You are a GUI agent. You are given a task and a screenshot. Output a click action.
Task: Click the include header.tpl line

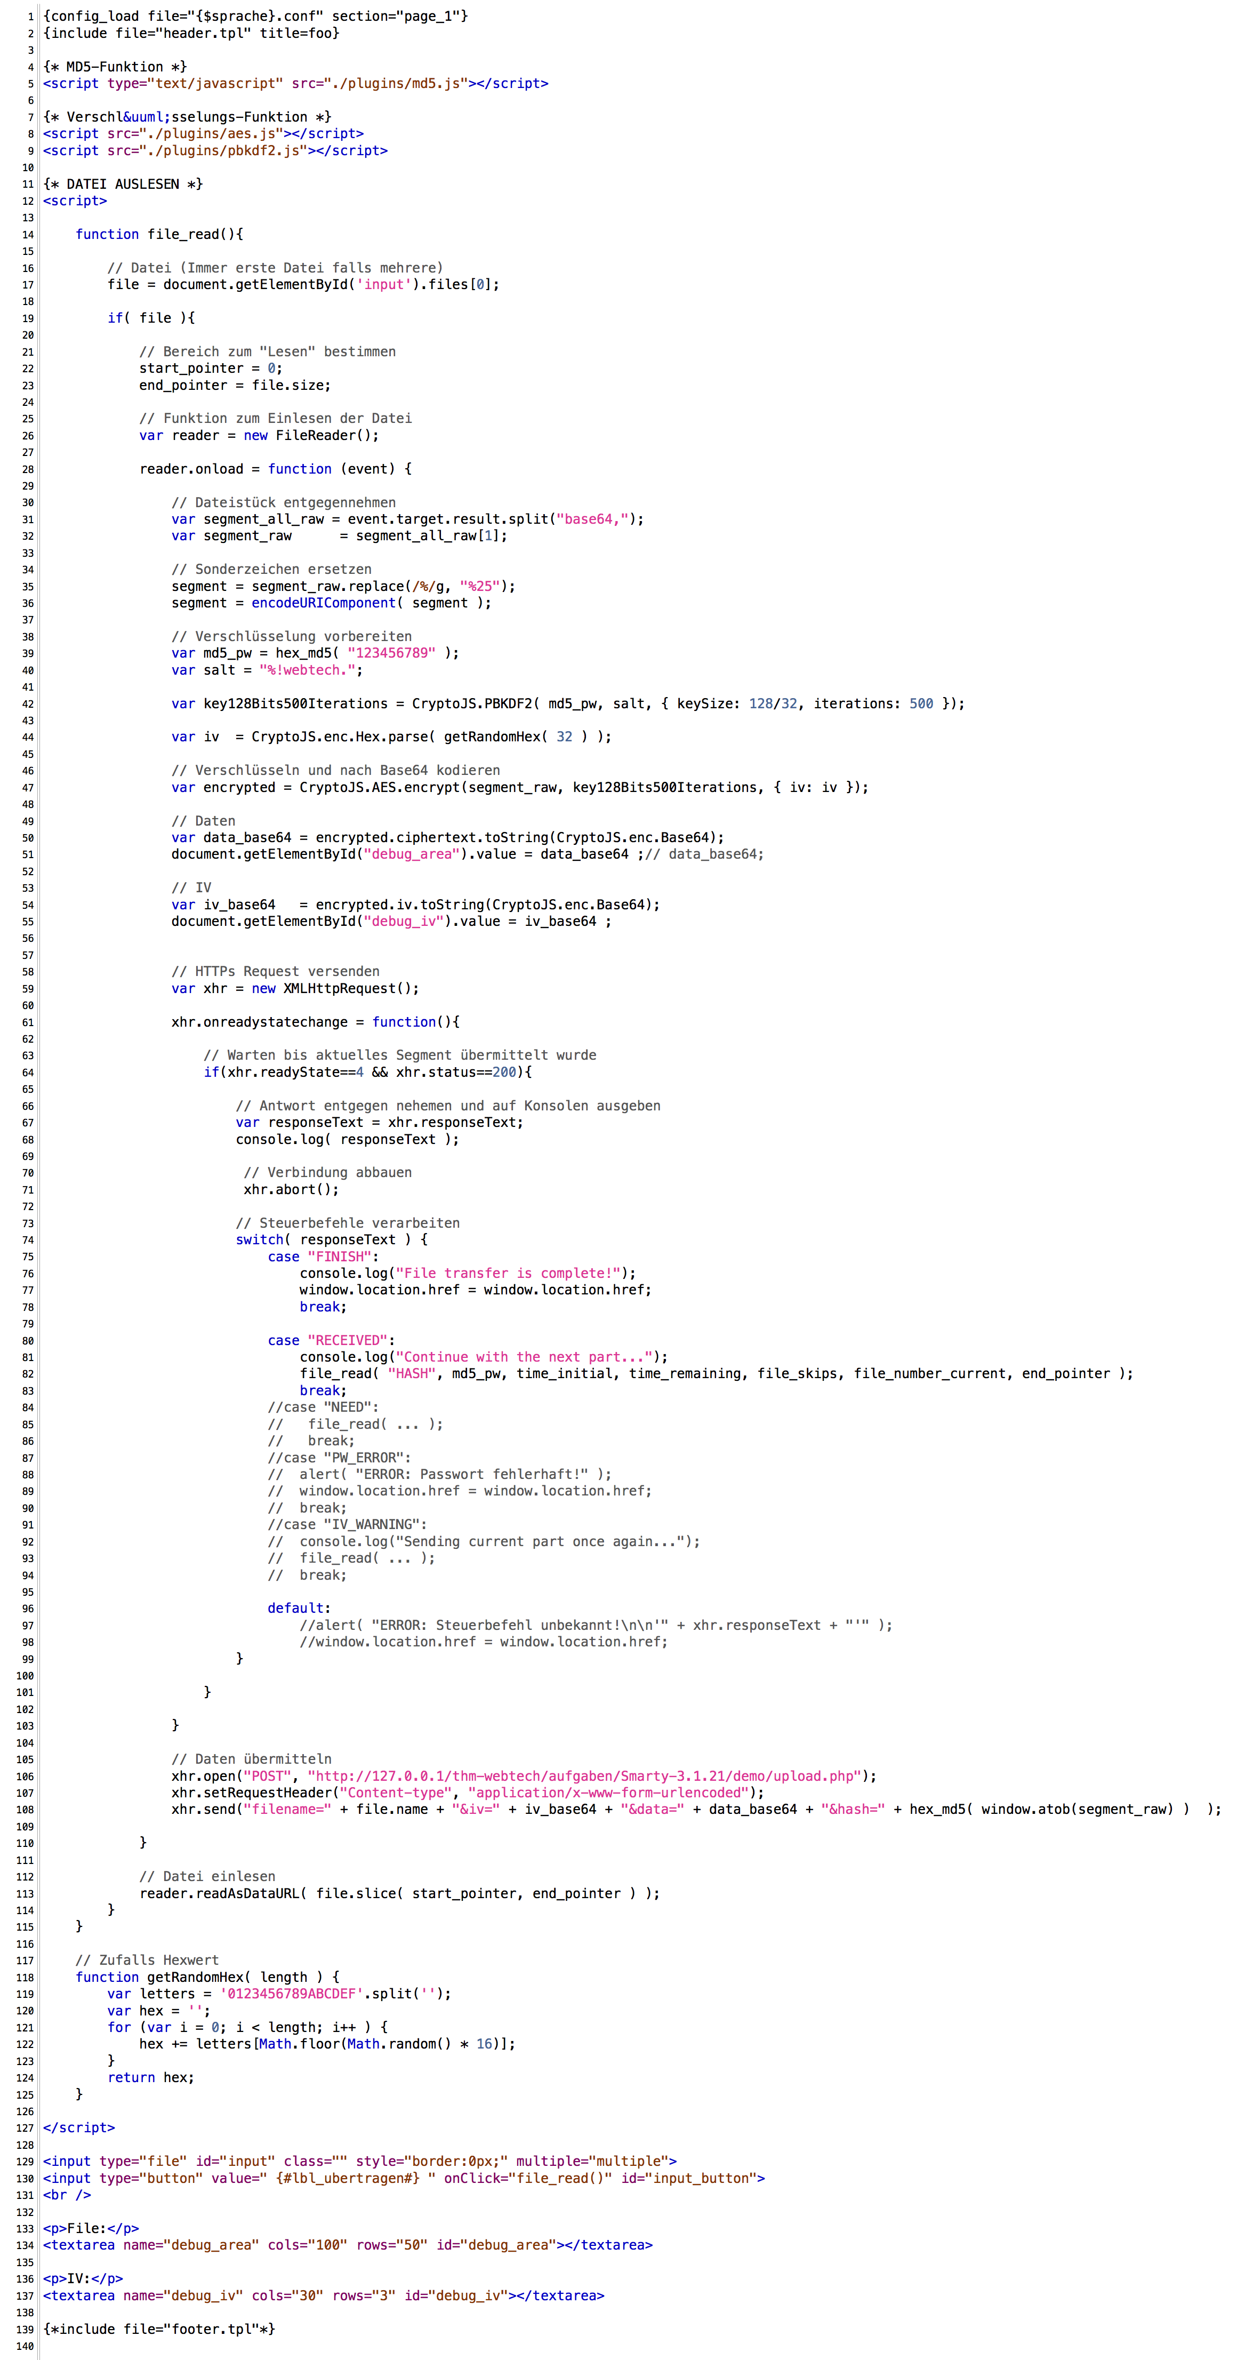click(x=191, y=33)
